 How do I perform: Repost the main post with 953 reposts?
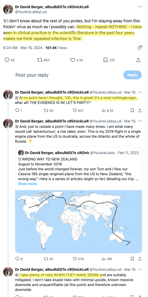pyautogui.click(x=40, y=60)
